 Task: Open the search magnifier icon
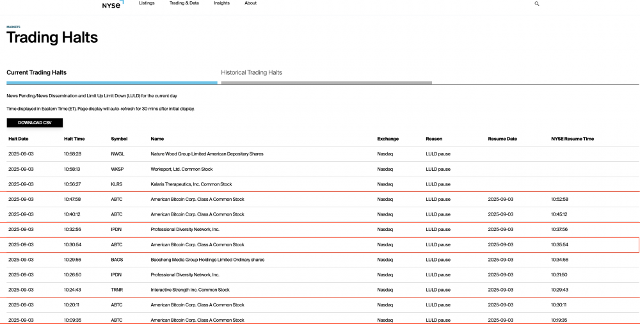click(536, 4)
